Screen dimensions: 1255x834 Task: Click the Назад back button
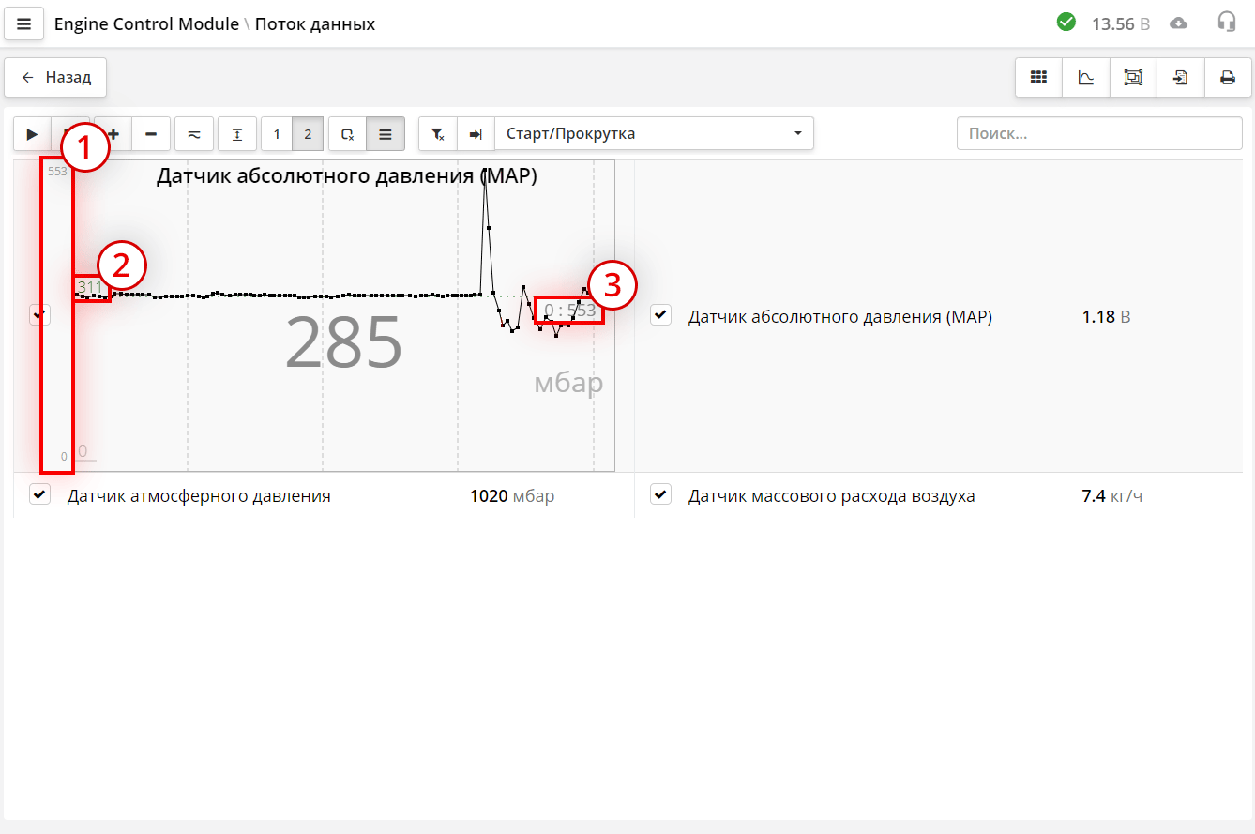(x=55, y=78)
